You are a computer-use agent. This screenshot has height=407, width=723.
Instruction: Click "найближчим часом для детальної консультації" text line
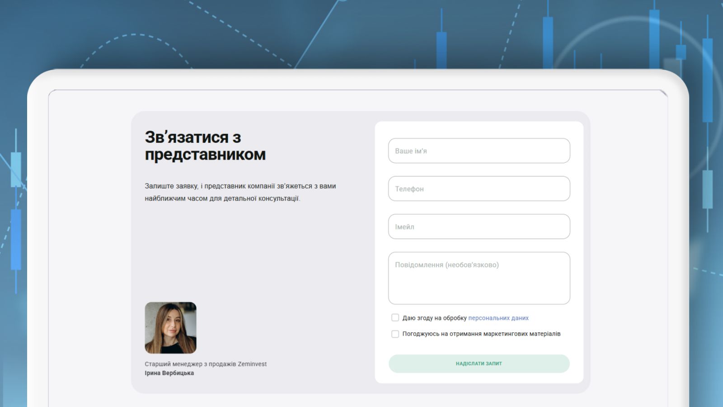coord(222,199)
